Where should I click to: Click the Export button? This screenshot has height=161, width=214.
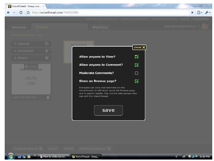pyautogui.click(x=53, y=149)
